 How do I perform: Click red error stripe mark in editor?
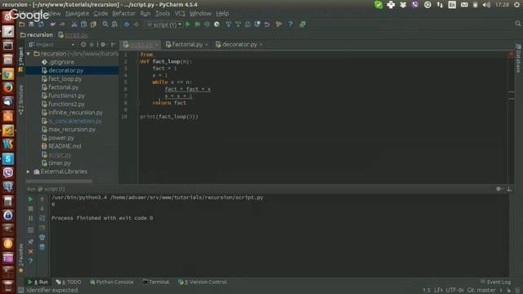512,55
